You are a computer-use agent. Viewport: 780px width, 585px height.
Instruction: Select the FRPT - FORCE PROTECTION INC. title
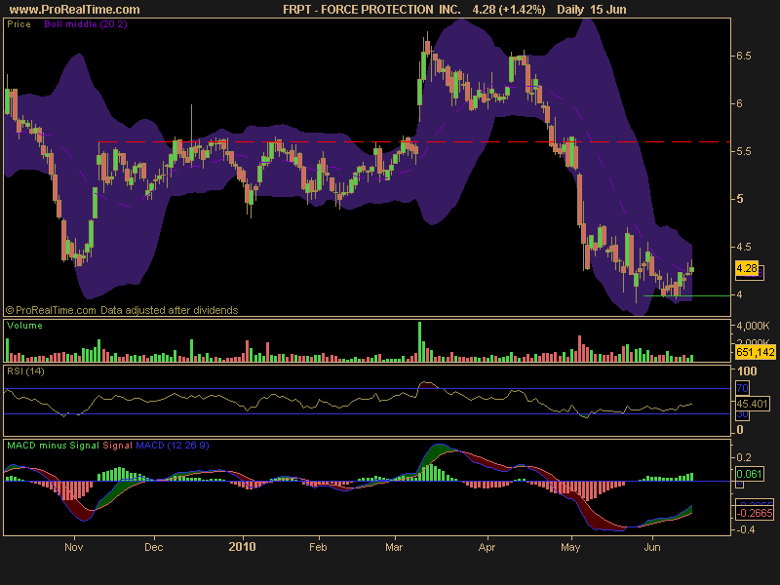tap(371, 10)
